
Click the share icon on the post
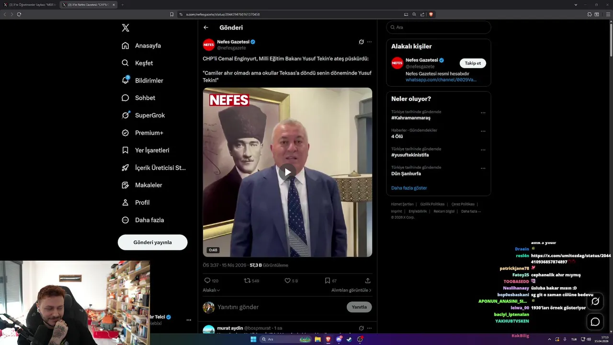click(368, 281)
